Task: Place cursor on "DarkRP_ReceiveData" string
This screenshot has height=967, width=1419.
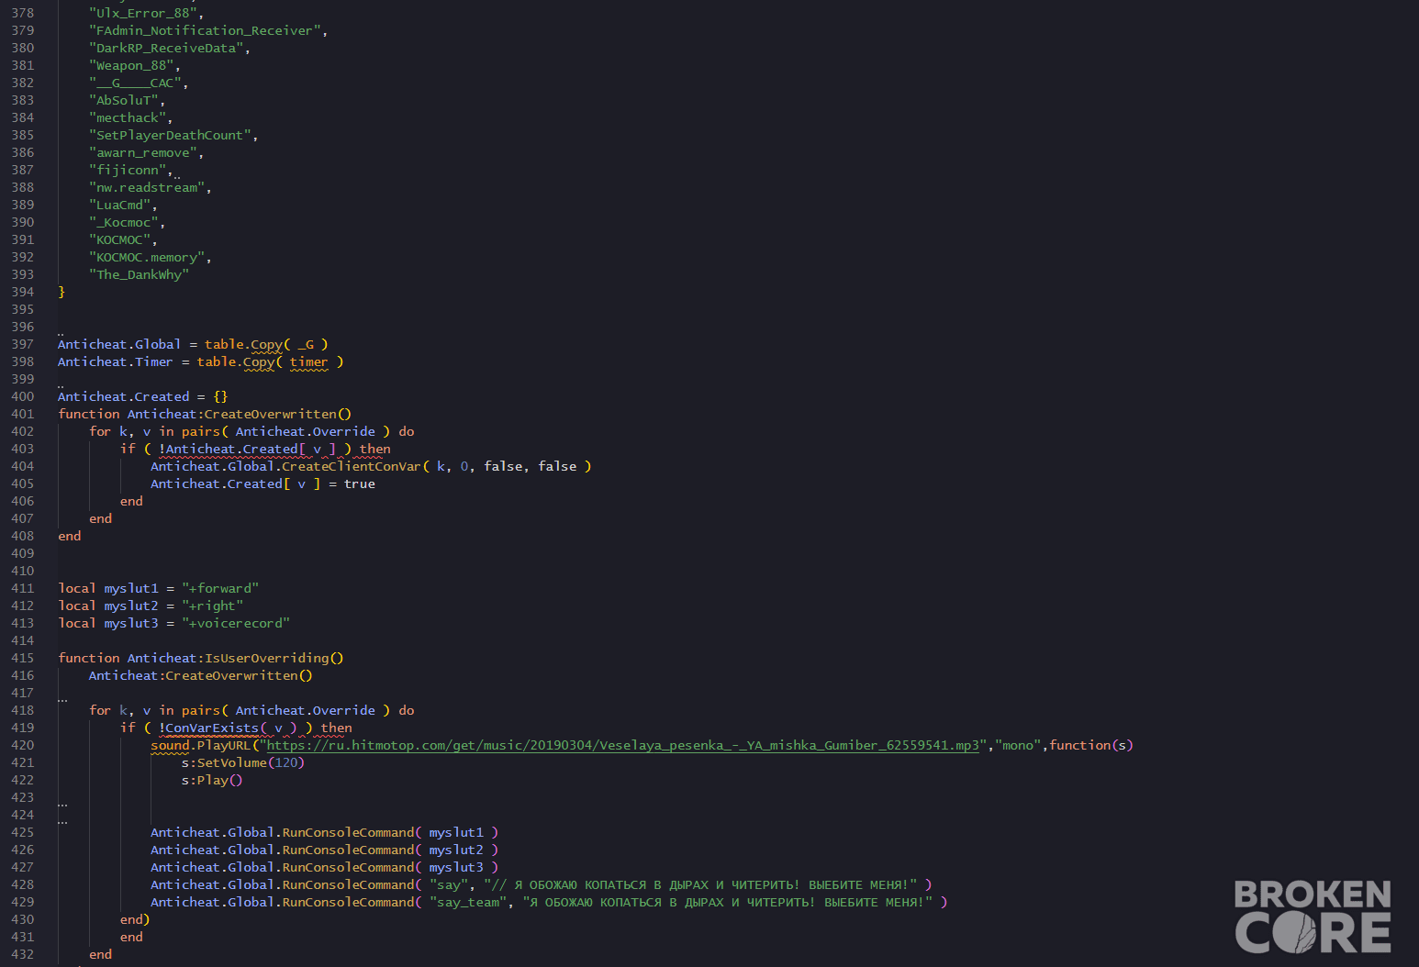Action: coord(166,48)
